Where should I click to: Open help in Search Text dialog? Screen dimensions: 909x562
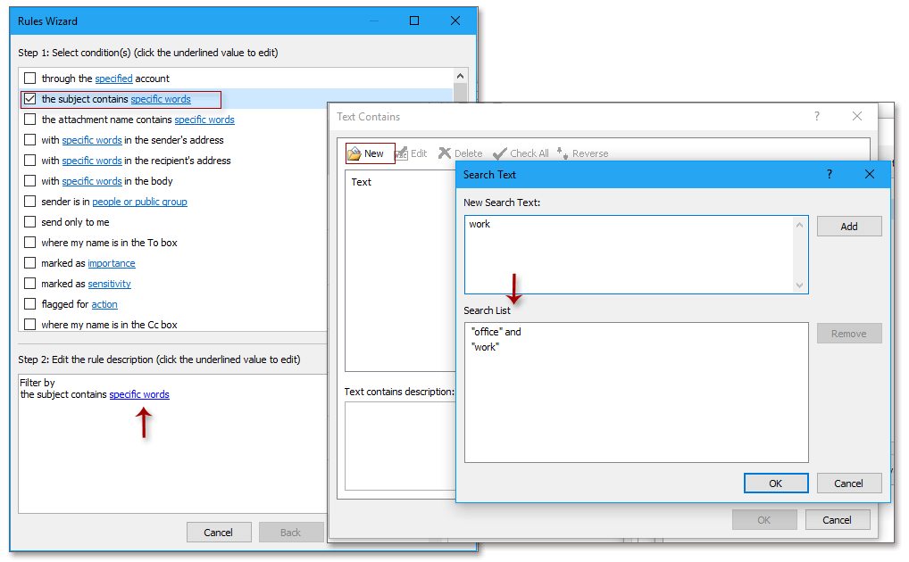coord(829,174)
